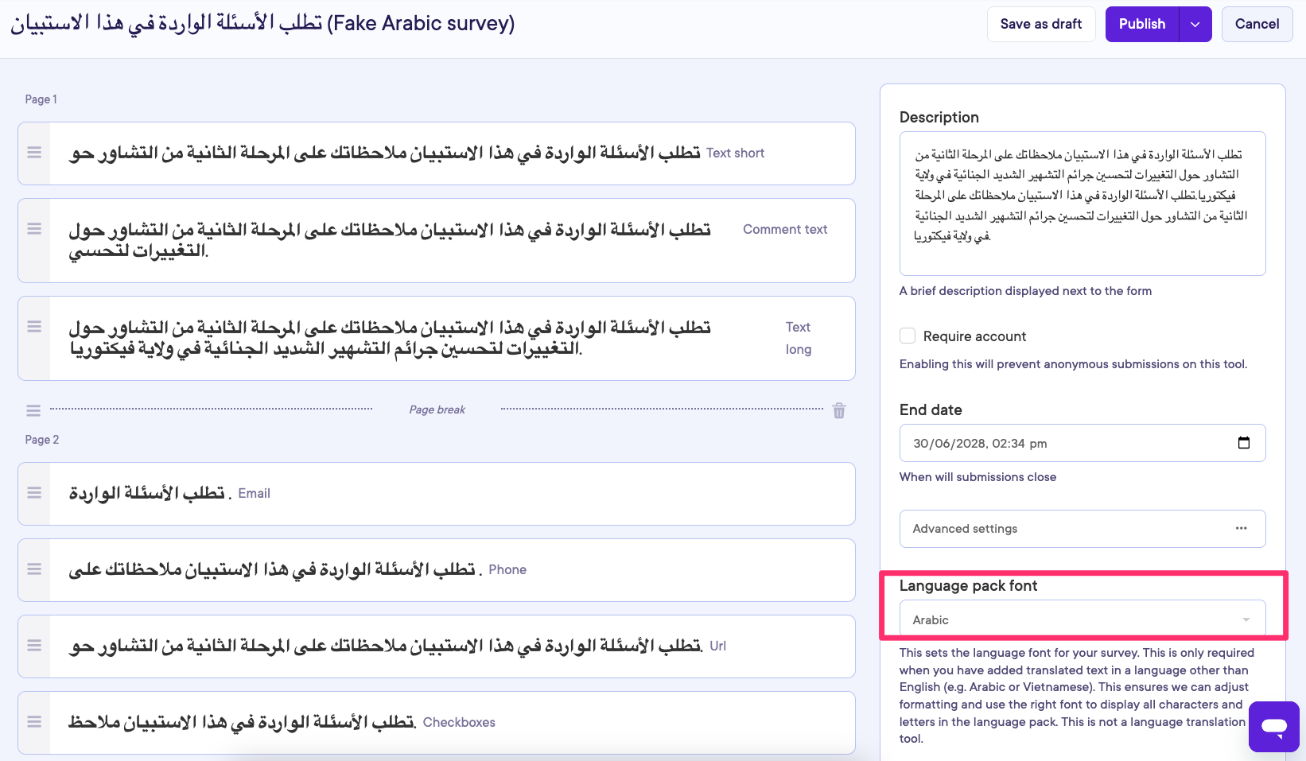The width and height of the screenshot is (1306, 761).
Task: Click the drag handle on the Email question
Action: click(x=33, y=492)
